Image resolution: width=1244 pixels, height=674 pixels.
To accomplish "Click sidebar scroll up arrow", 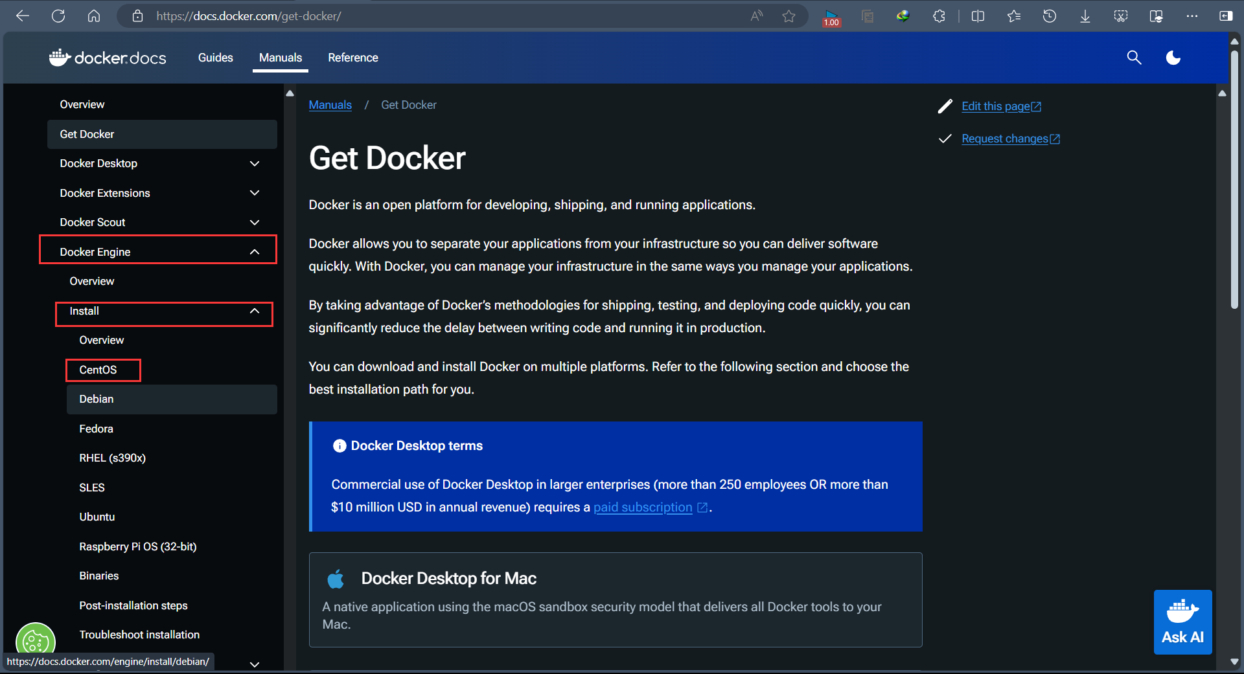I will [x=290, y=93].
